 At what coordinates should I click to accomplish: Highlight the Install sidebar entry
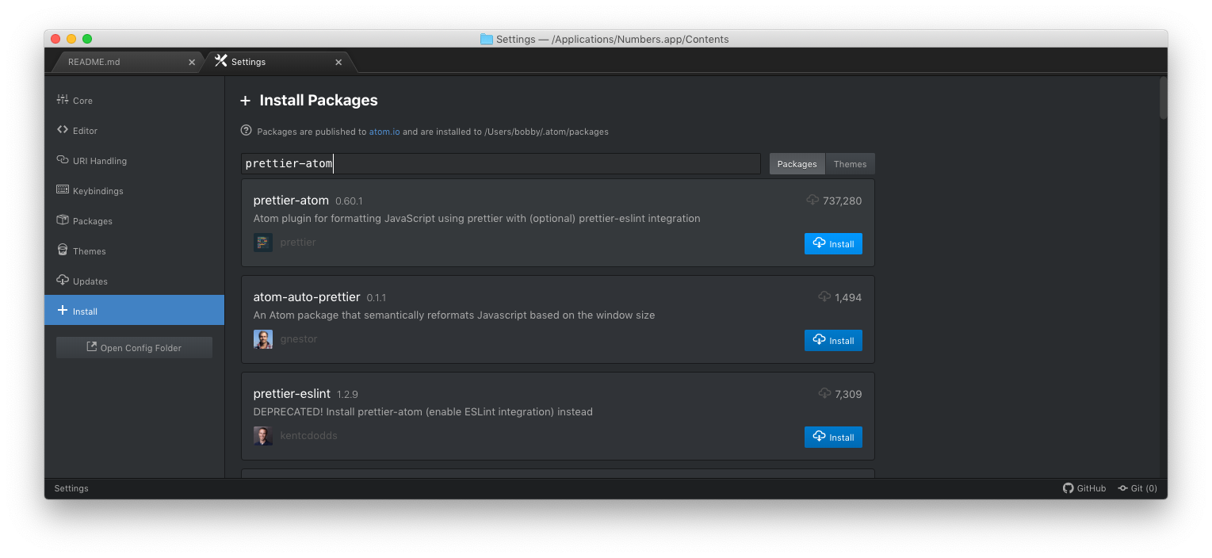tap(82, 311)
